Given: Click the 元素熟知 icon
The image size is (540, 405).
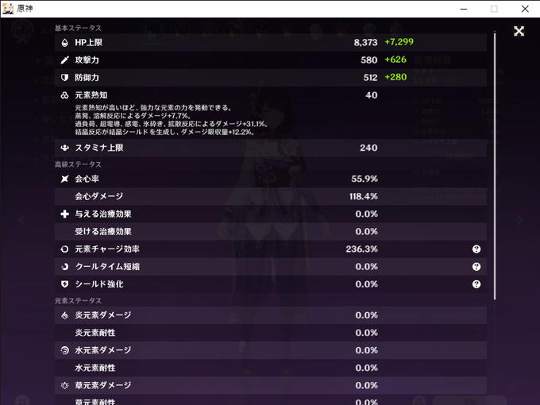Looking at the screenshot, I should pos(64,95).
